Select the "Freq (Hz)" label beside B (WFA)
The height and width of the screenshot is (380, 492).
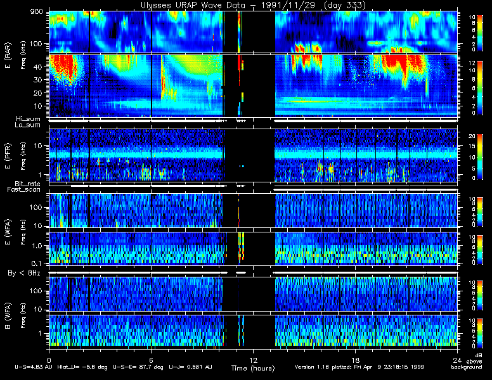[x=23, y=316]
